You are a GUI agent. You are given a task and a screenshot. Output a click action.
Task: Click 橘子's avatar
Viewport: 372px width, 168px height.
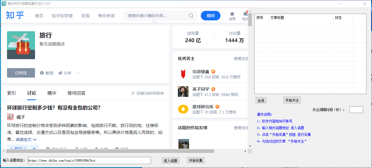(10, 117)
